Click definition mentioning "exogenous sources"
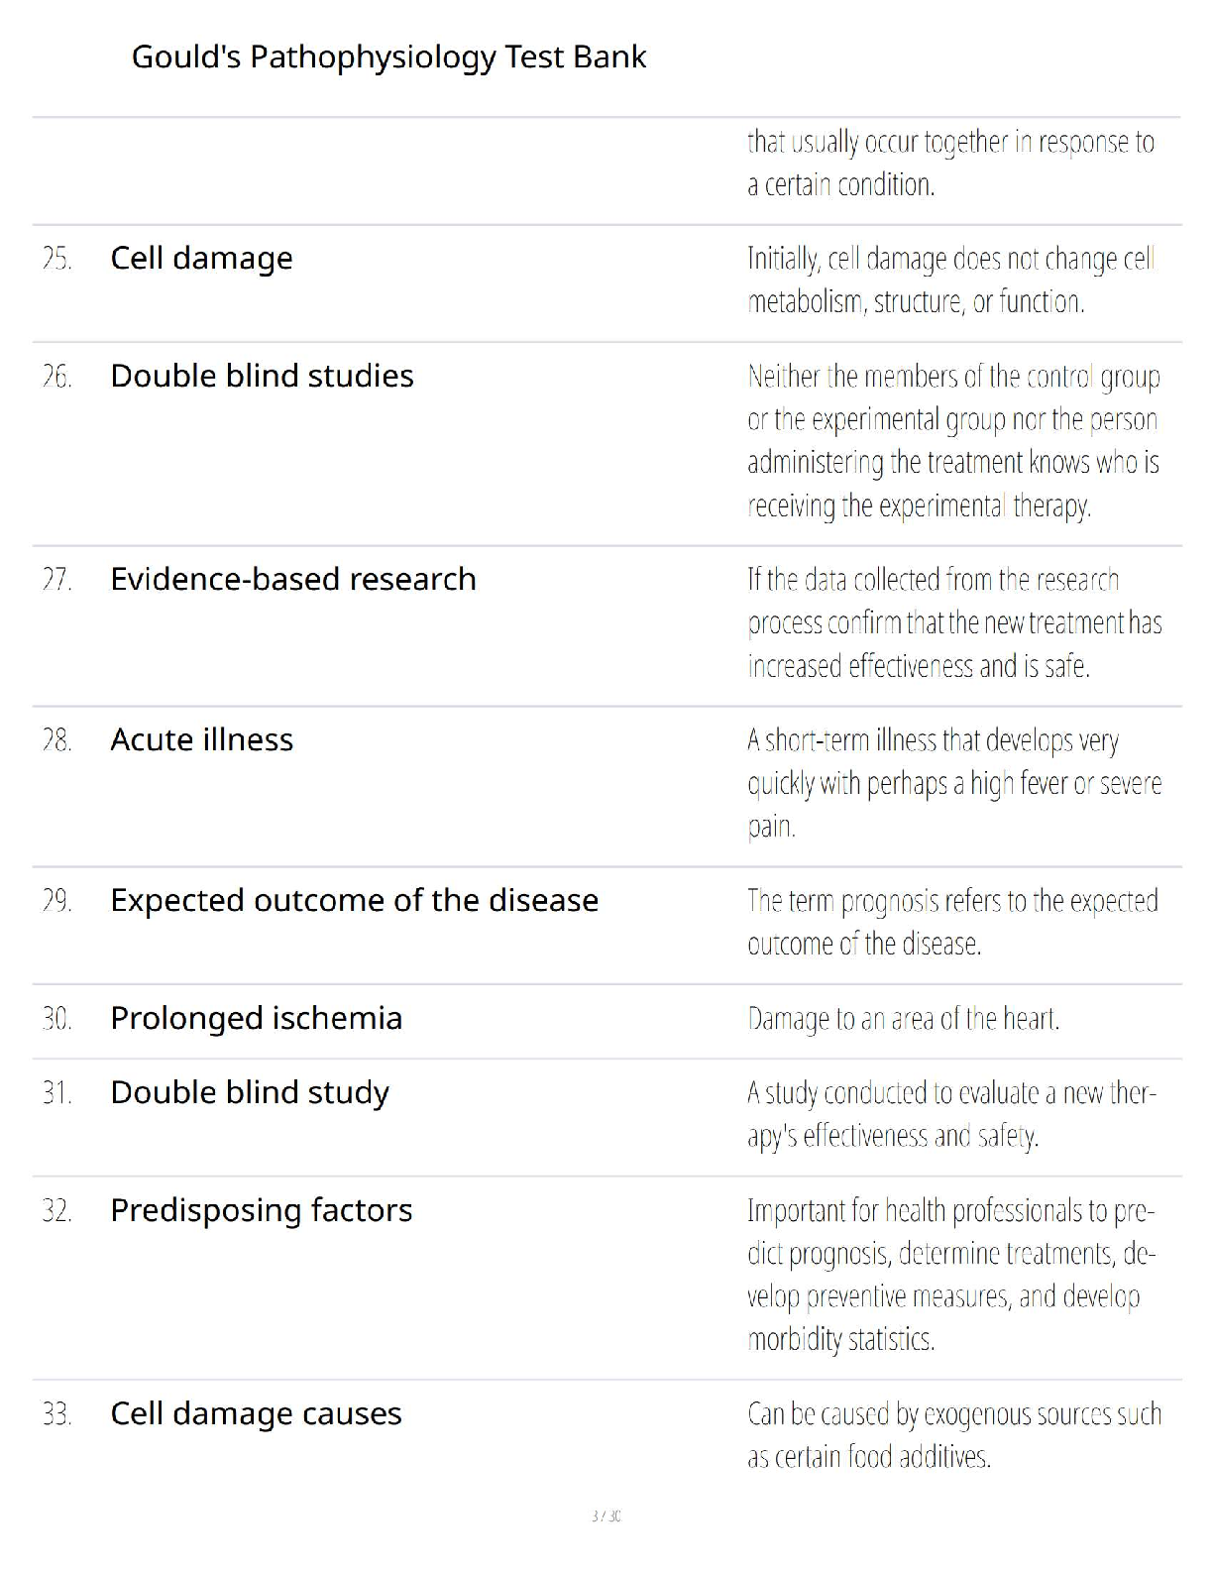This screenshot has width=1213, height=1570. (x=953, y=1435)
